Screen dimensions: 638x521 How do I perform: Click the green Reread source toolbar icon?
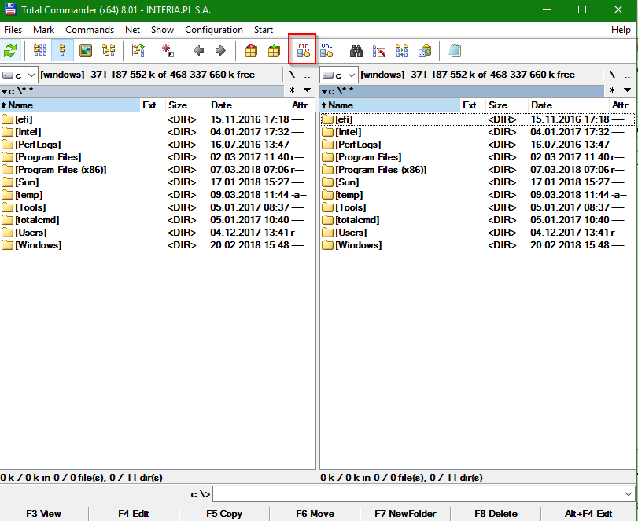(10, 50)
